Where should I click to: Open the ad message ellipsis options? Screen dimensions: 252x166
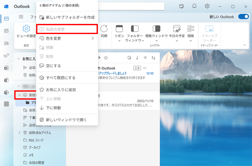(x=145, y=68)
